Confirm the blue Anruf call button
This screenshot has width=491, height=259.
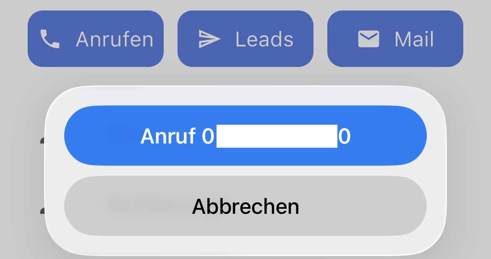point(245,136)
